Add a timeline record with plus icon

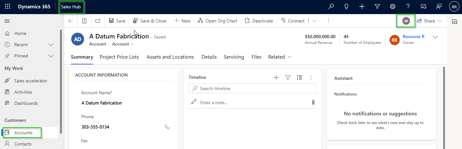click(x=276, y=78)
